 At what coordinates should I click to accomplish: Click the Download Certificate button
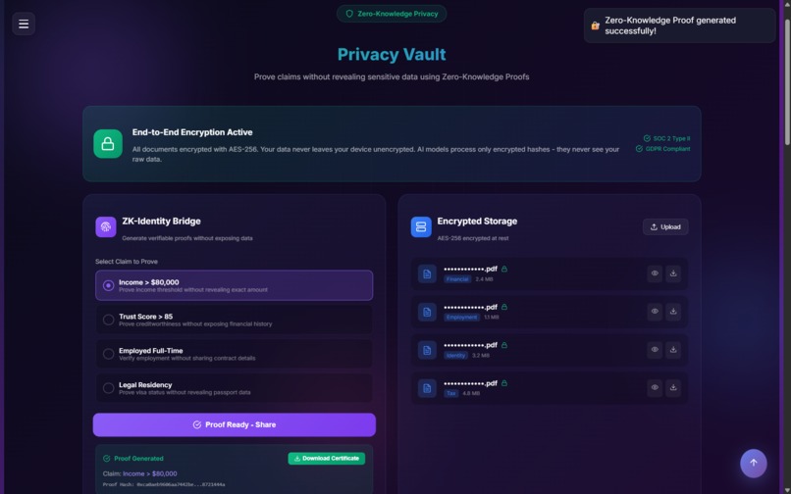327,458
